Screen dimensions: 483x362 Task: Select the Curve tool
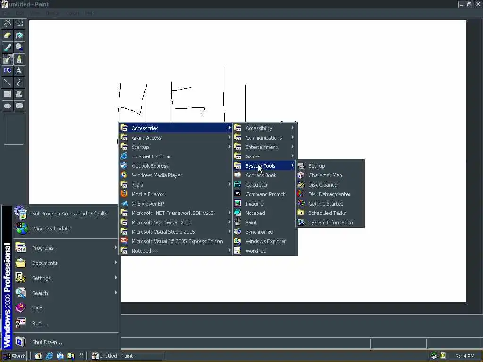pyautogui.click(x=19, y=82)
